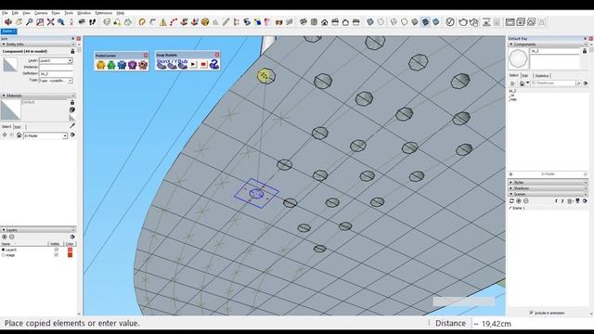Click the yellow warning triangle toolbar icon
Image resolution: width=594 pixels, height=334 pixels.
163,22
